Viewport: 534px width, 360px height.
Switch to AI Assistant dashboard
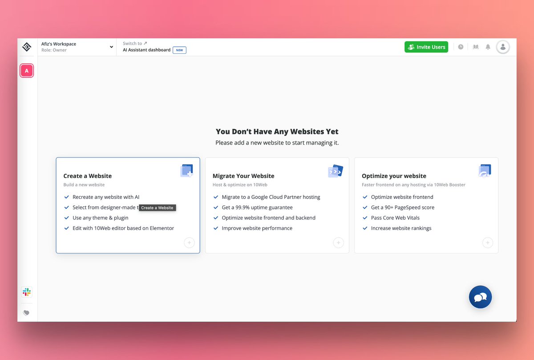[x=146, y=50]
